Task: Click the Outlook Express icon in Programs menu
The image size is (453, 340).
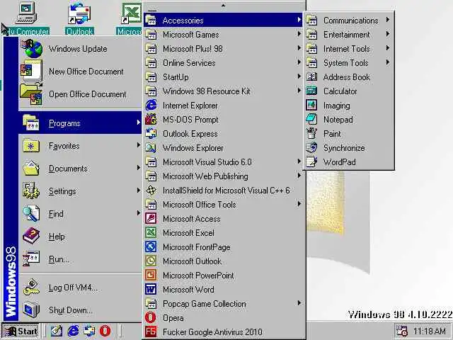Action: [151, 134]
